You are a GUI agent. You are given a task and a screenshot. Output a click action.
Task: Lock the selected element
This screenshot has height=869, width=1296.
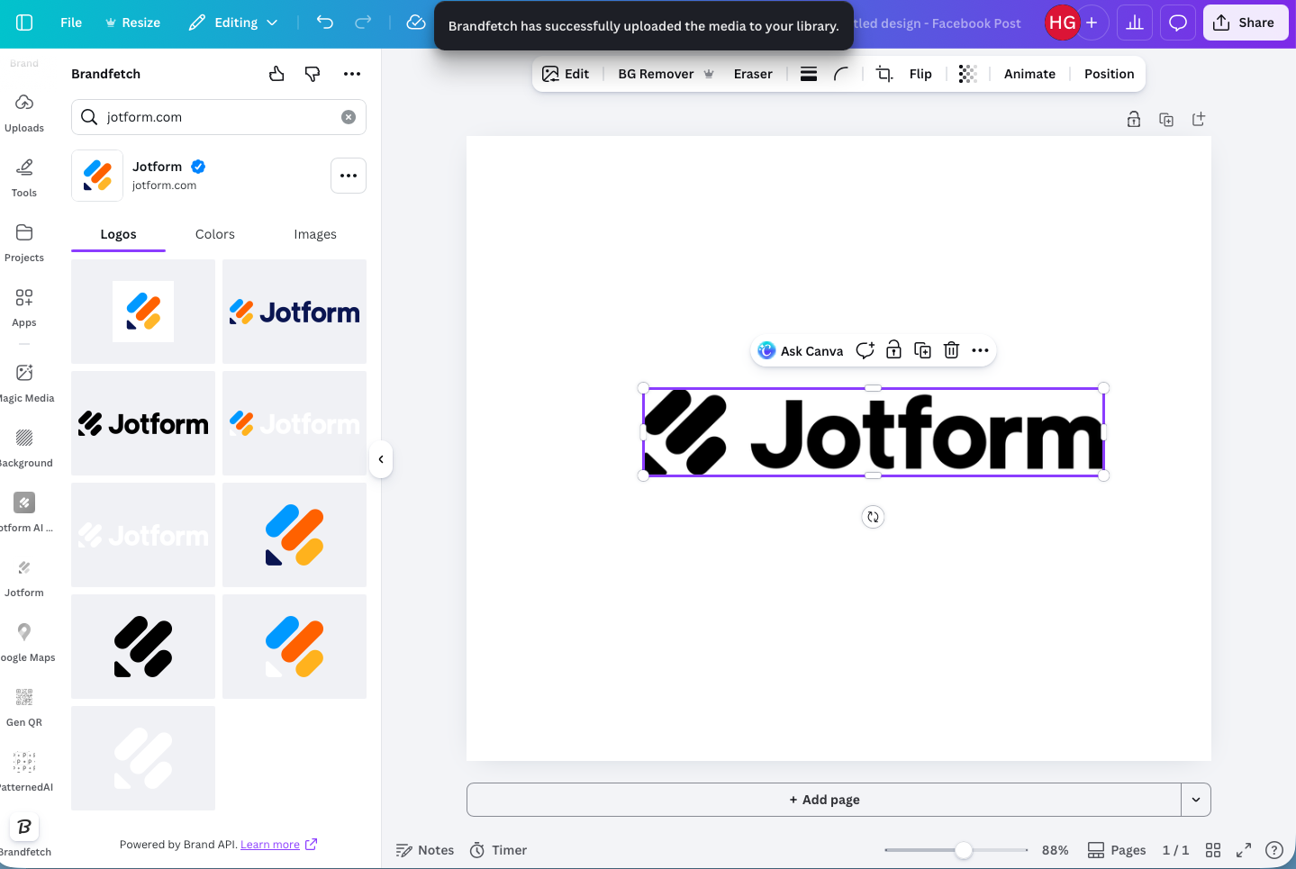(893, 350)
